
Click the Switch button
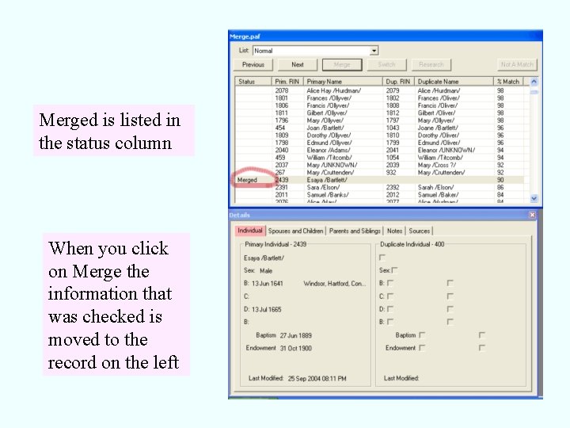[x=386, y=64]
